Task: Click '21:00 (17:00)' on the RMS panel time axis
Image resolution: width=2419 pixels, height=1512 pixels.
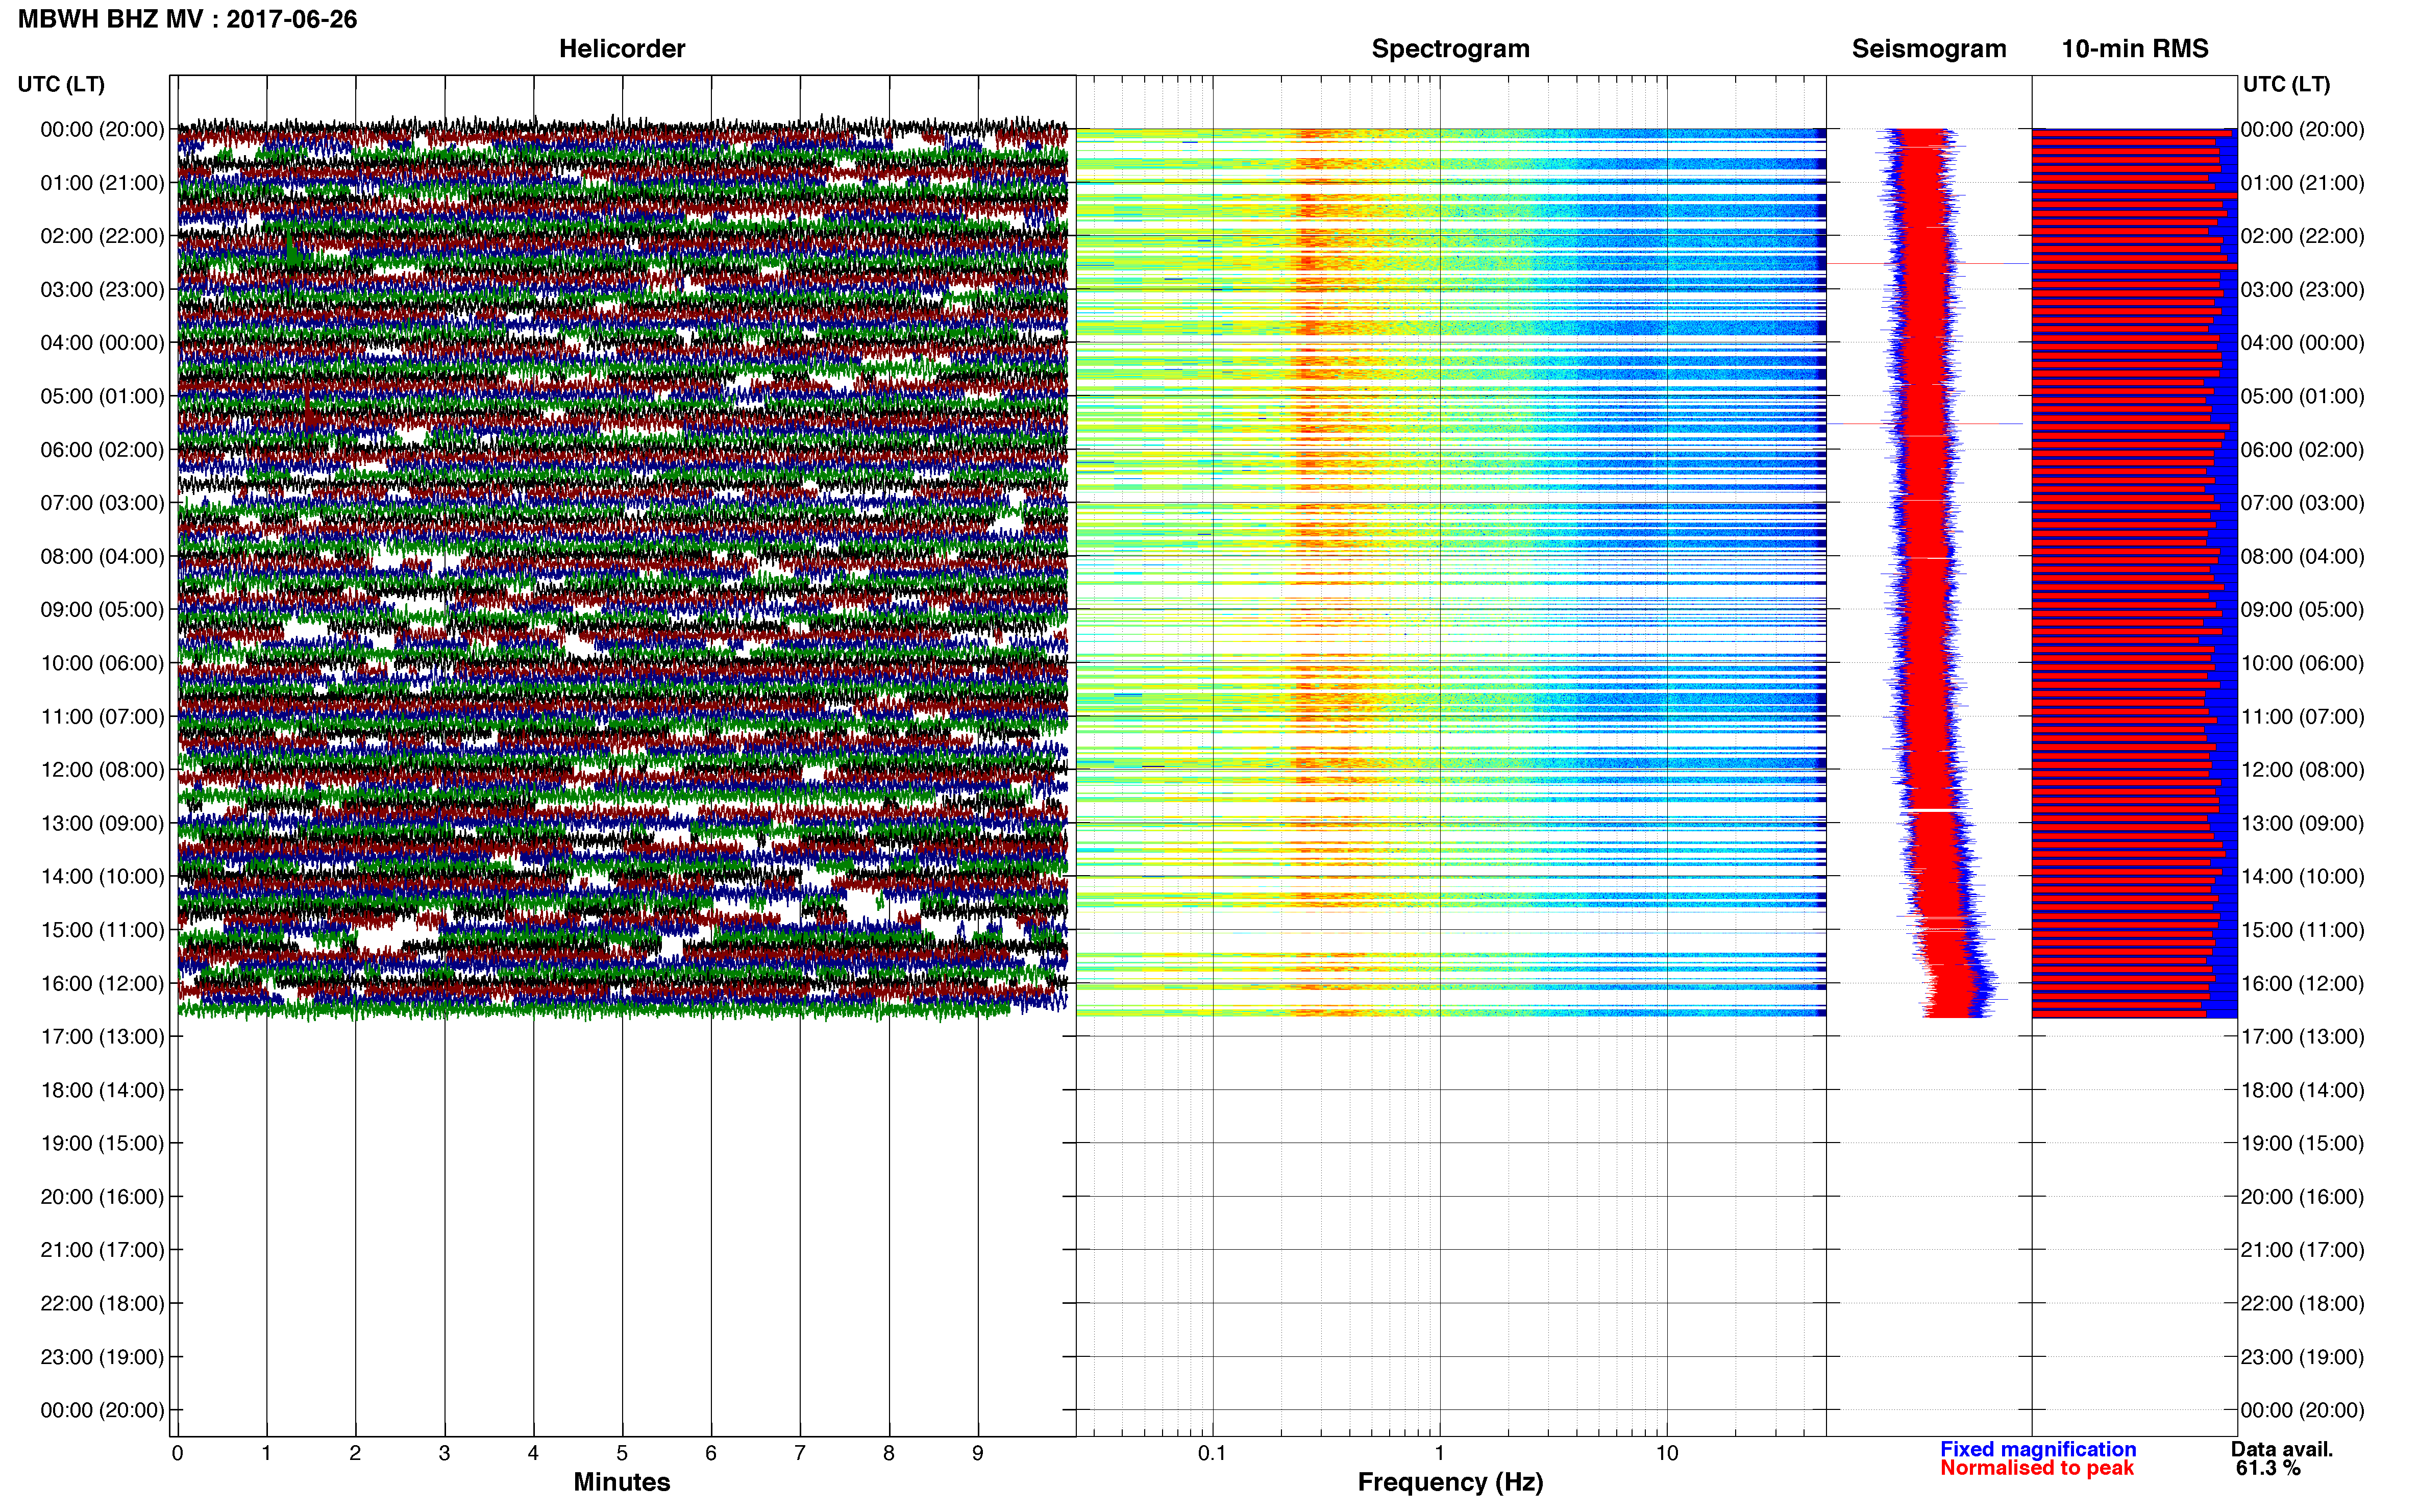Action: tap(2302, 1250)
